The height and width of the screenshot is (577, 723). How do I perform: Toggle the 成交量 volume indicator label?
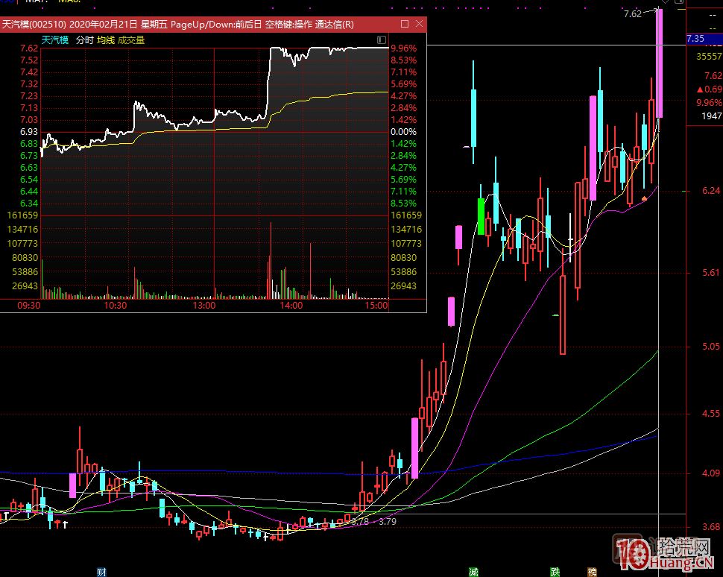pos(131,40)
